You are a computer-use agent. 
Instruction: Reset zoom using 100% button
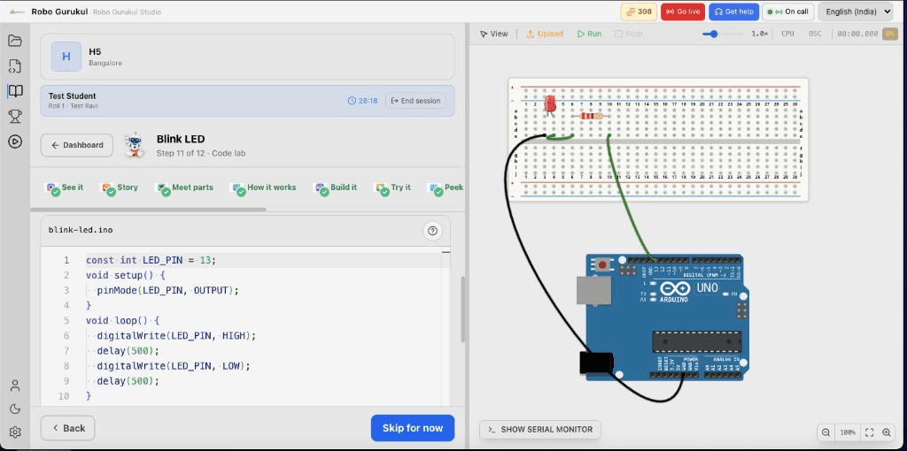pos(848,432)
